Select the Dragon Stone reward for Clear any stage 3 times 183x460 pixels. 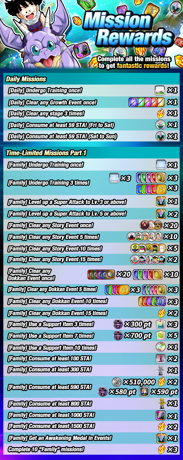[161, 114]
